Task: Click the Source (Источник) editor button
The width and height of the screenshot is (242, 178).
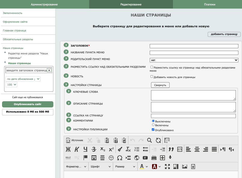Action: (74, 140)
